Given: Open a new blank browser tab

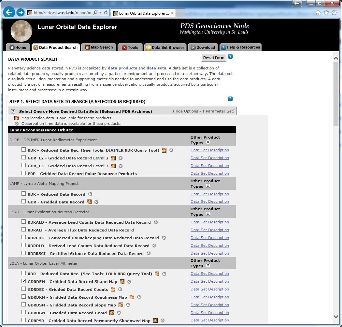Looking at the screenshot, I should point(180,13).
